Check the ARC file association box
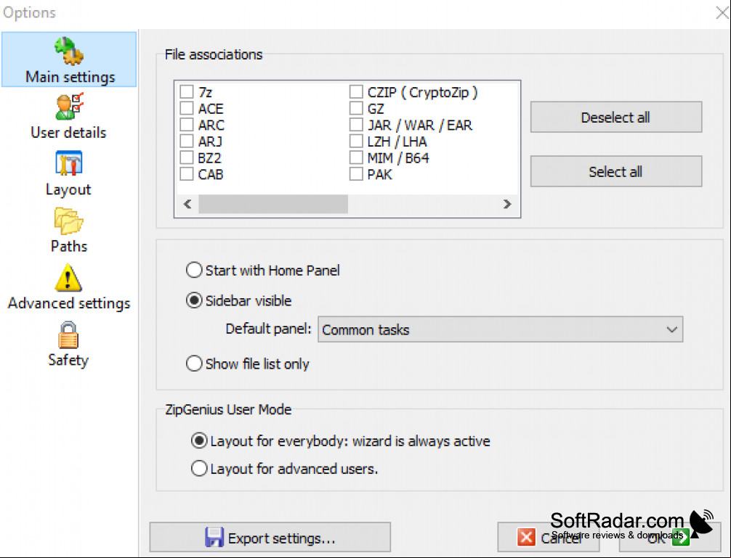This screenshot has height=558, width=731. 187,124
